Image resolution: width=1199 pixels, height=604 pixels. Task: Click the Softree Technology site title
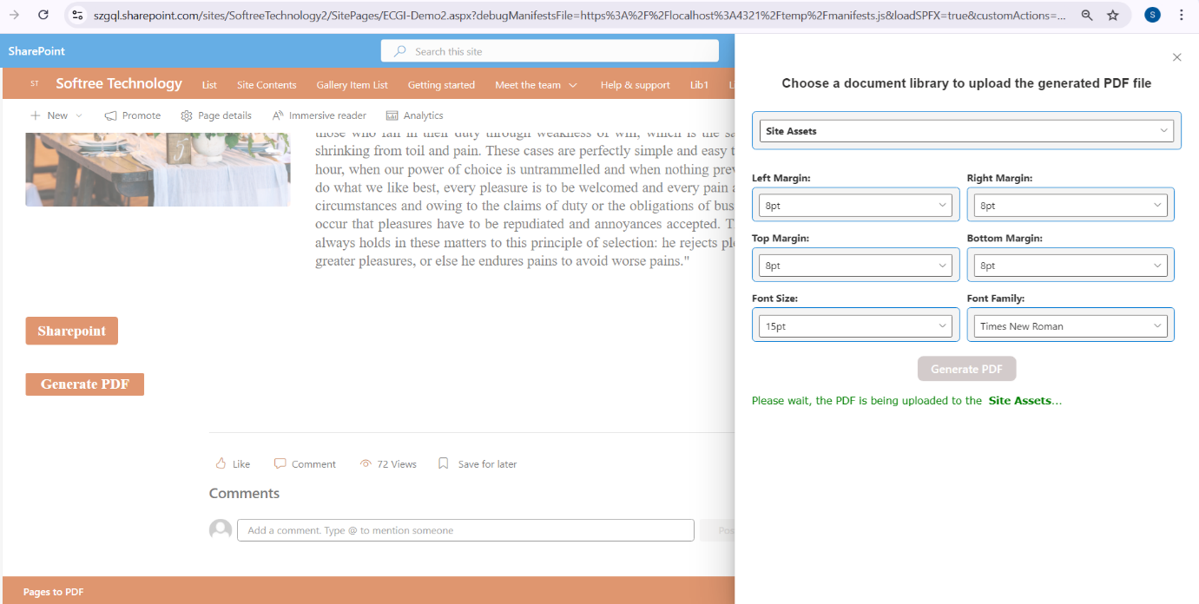tap(119, 84)
